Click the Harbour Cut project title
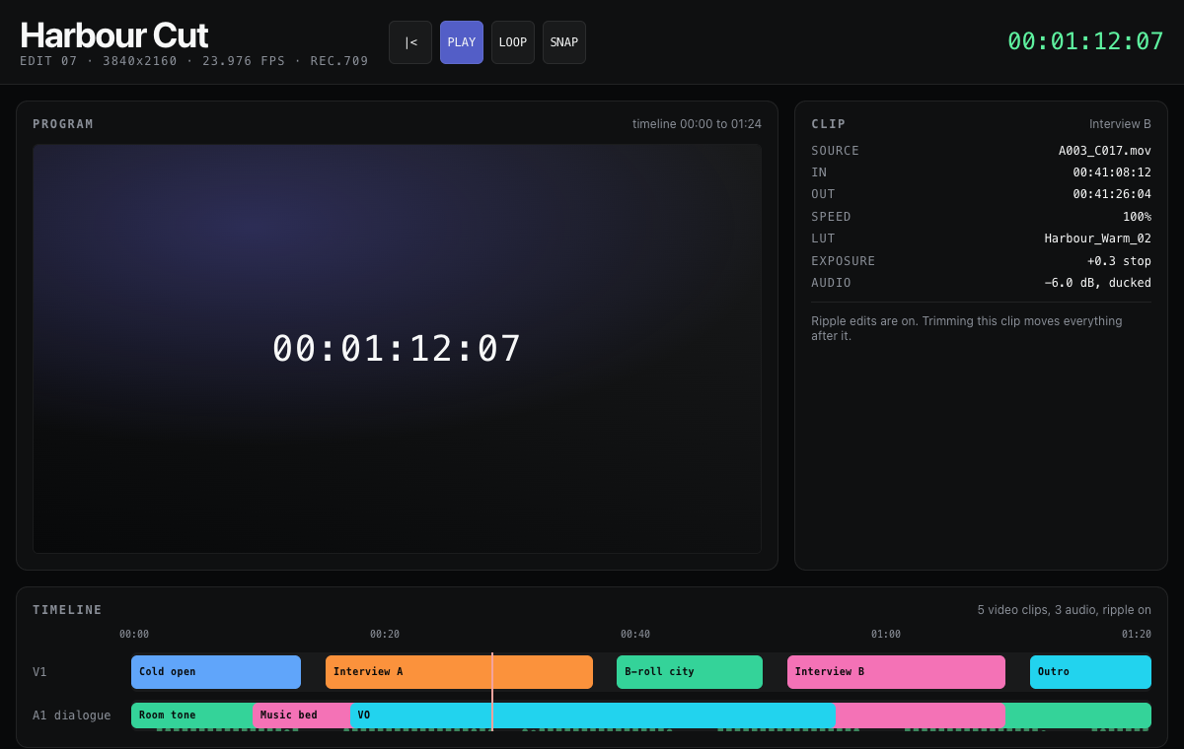The height and width of the screenshot is (749, 1184). (114, 35)
